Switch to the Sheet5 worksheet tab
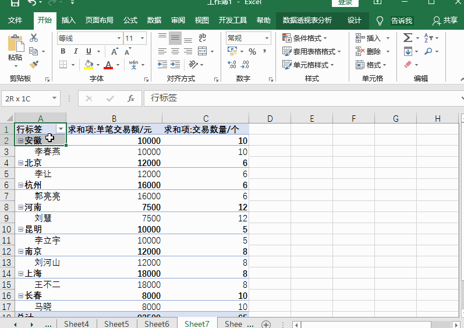This screenshot has width=464, height=328. pyautogui.click(x=116, y=324)
